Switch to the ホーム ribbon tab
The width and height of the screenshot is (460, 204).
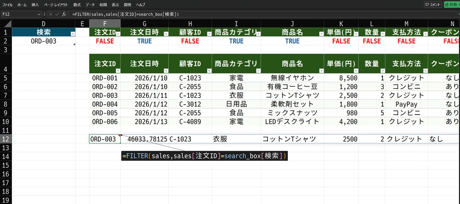22,5
